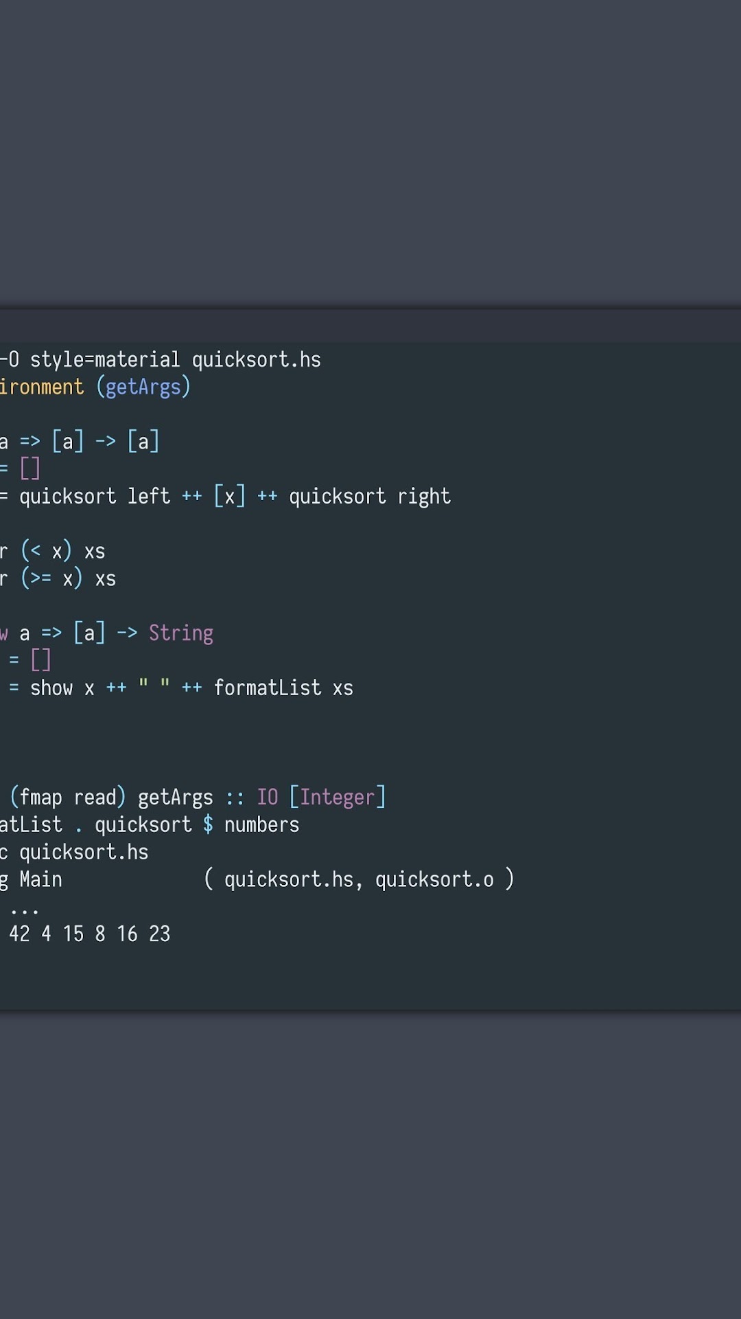This screenshot has width=741, height=1319.
Task: Click 'show x' in formatList definition
Action: click(62, 688)
